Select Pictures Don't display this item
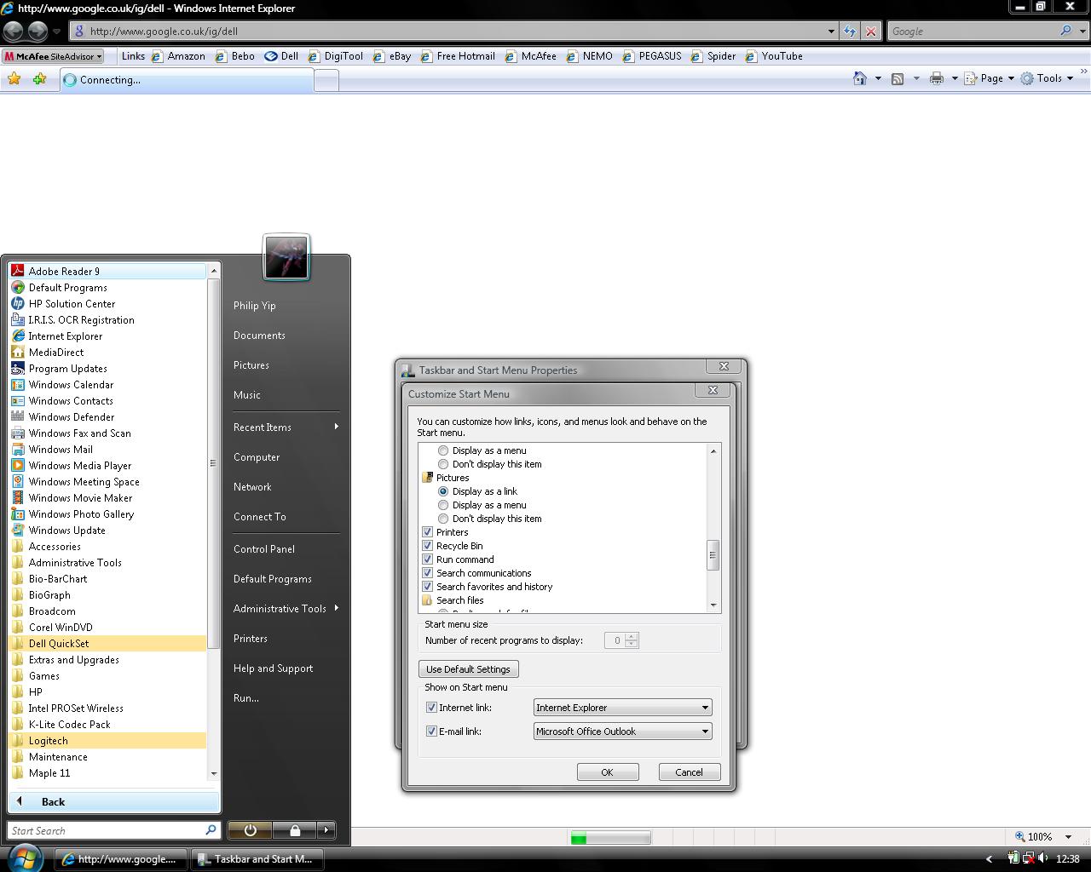This screenshot has height=872, width=1091. click(443, 519)
